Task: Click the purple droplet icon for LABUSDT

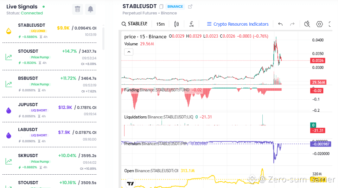Action: [x=9, y=135]
